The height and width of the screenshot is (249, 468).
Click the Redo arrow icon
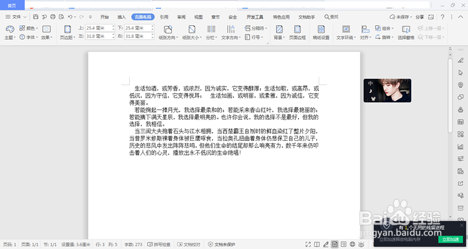click(x=81, y=17)
